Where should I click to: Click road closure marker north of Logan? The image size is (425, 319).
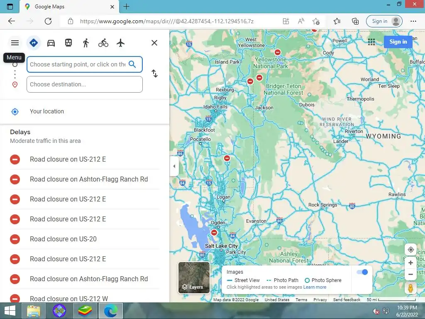point(227,158)
